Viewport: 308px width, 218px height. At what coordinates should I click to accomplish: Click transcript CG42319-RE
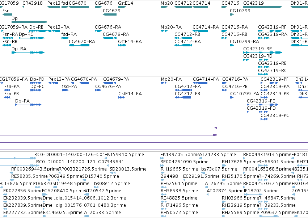(262, 53)
